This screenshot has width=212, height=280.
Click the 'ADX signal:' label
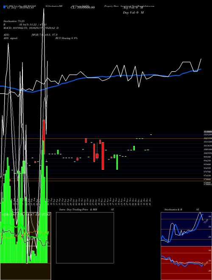point(11,38)
